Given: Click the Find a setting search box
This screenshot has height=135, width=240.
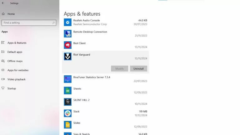Looking at the screenshot, I should [29, 23].
